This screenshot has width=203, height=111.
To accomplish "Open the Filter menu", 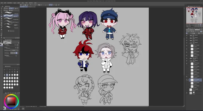I will coord(27,3).
